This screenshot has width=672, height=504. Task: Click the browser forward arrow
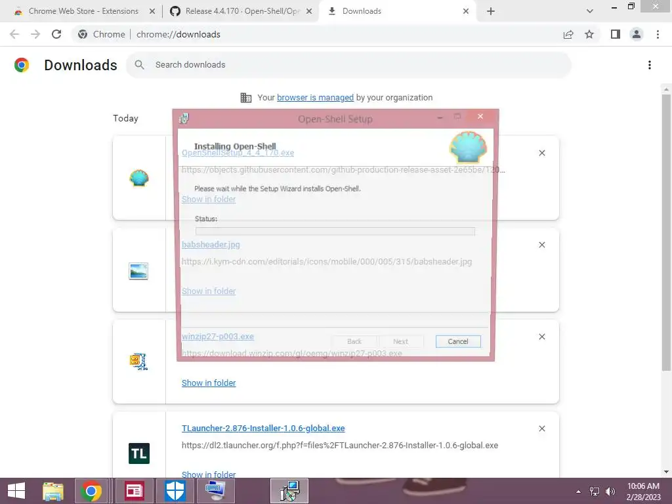35,34
